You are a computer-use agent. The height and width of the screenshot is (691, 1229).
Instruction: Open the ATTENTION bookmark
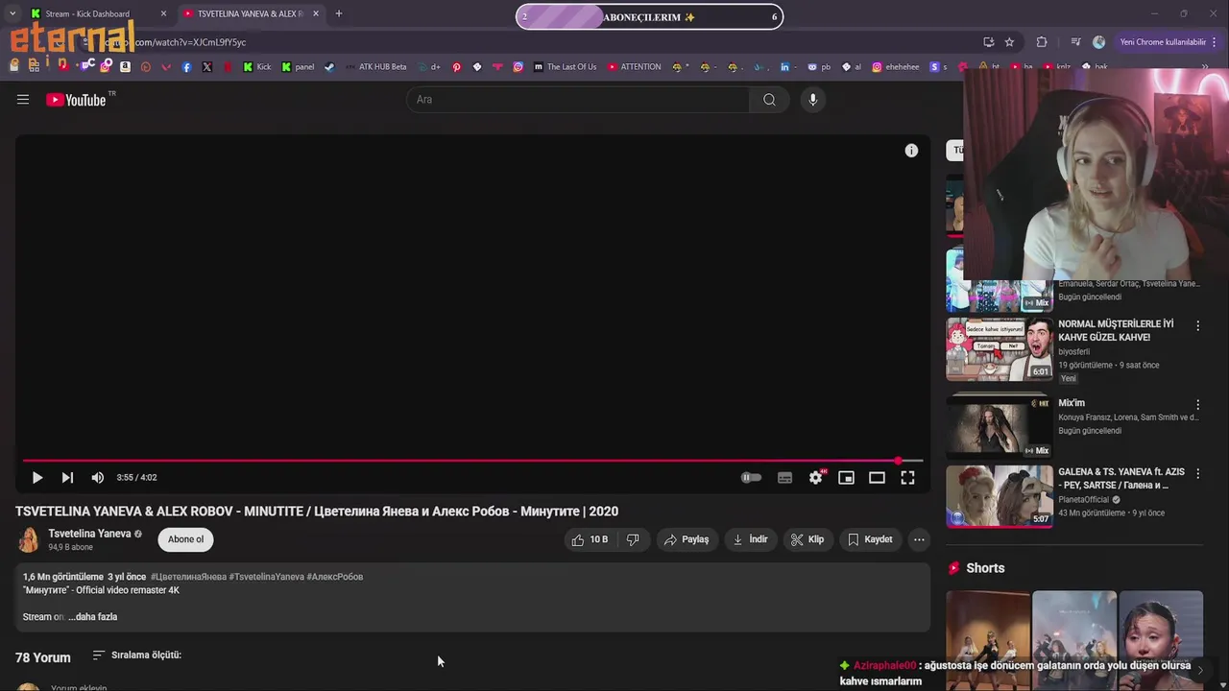point(634,67)
